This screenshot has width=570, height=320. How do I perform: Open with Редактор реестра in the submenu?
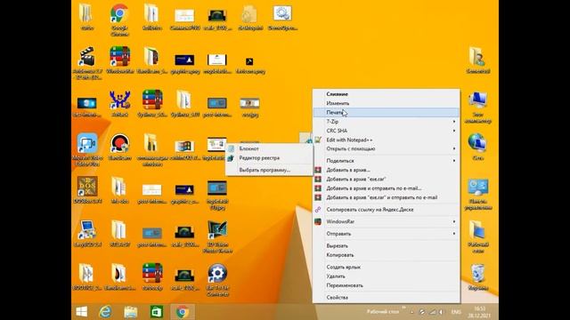tap(269, 158)
